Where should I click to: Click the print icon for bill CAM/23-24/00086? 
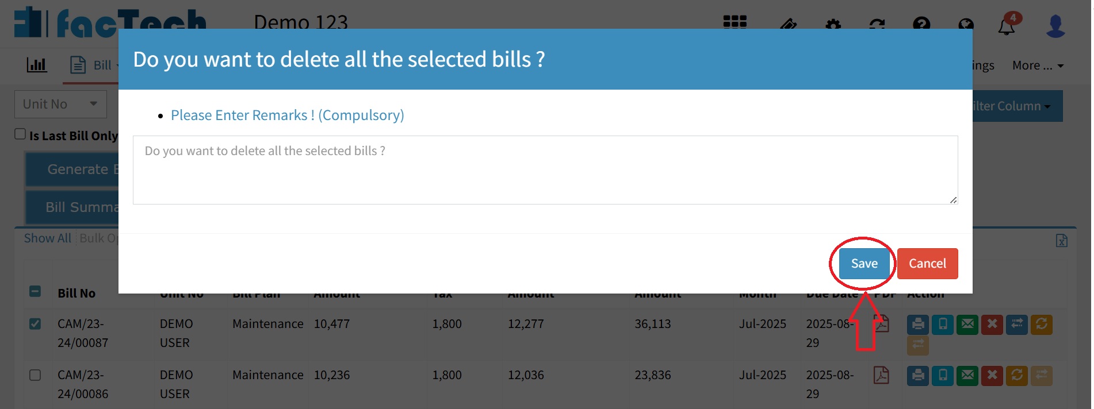pyautogui.click(x=918, y=376)
